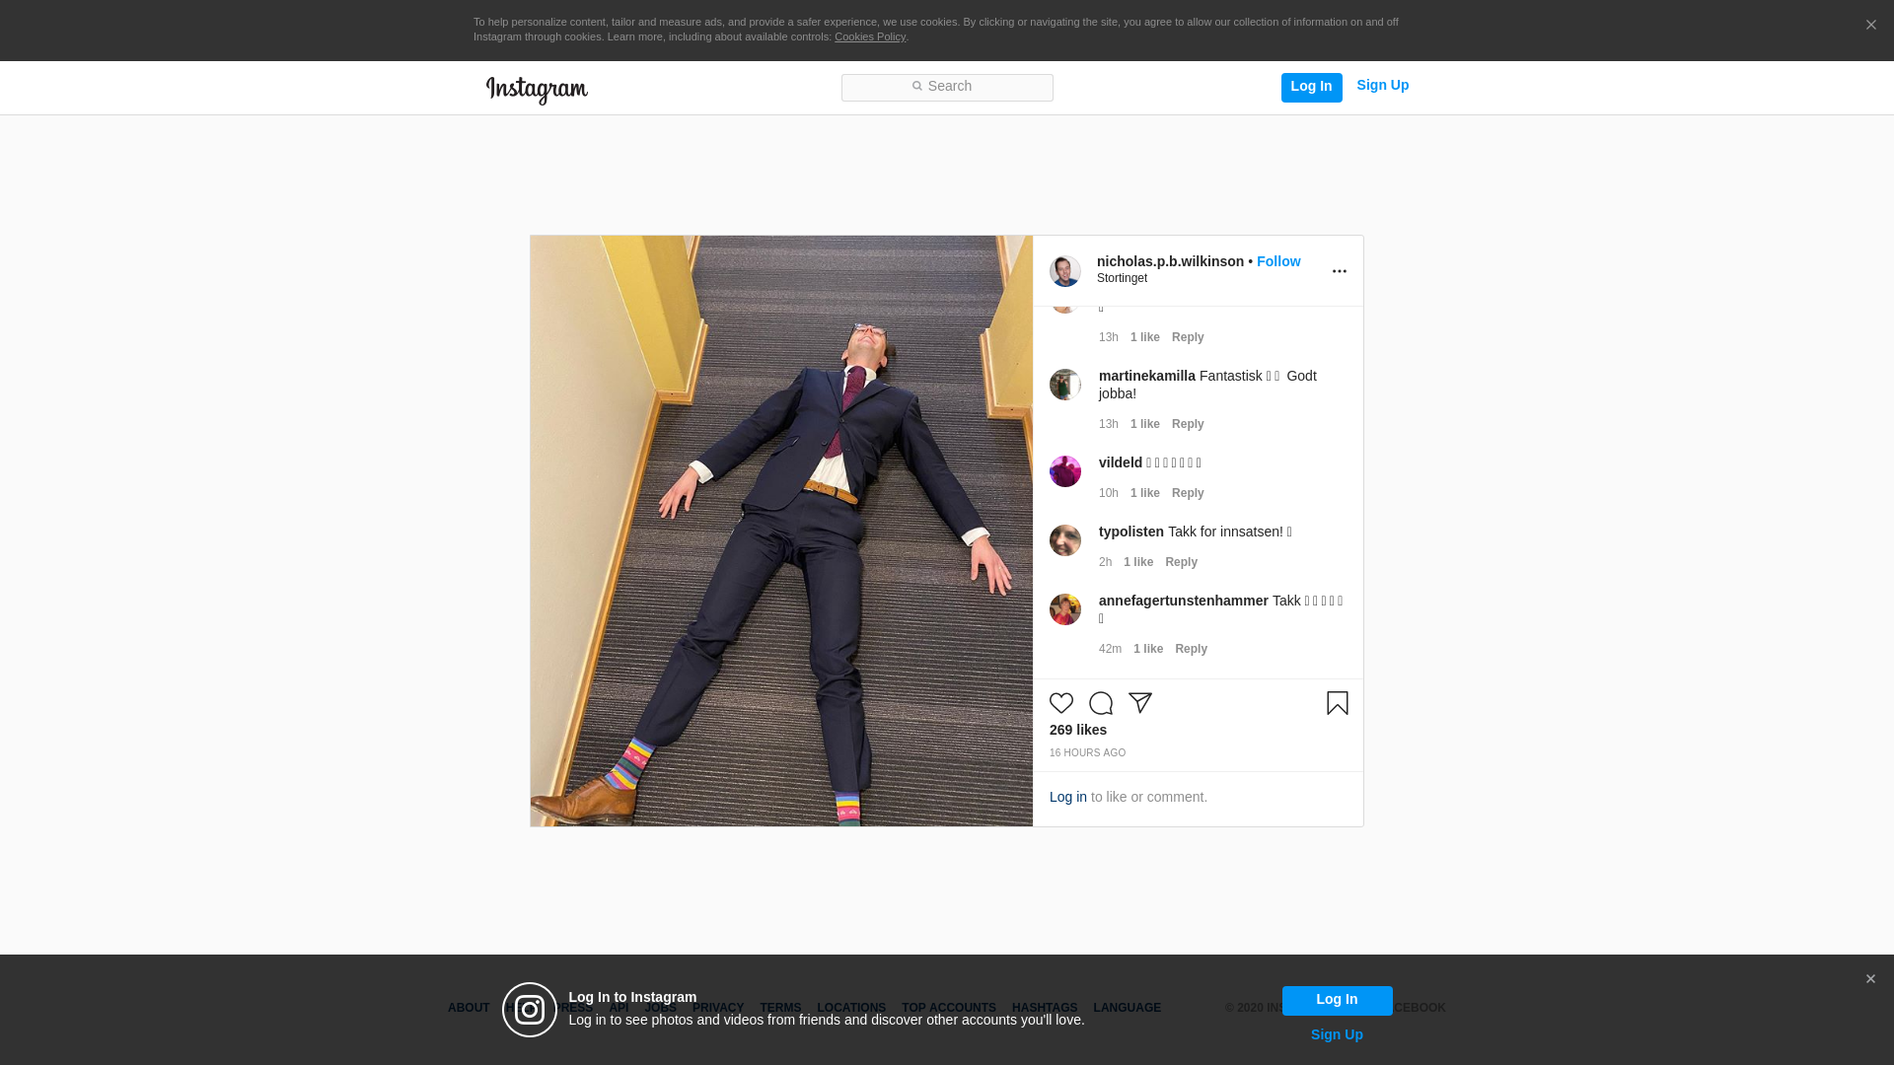
Task: Open the nicholas.p.b.wilkinson profile avatar
Action: point(1065,271)
